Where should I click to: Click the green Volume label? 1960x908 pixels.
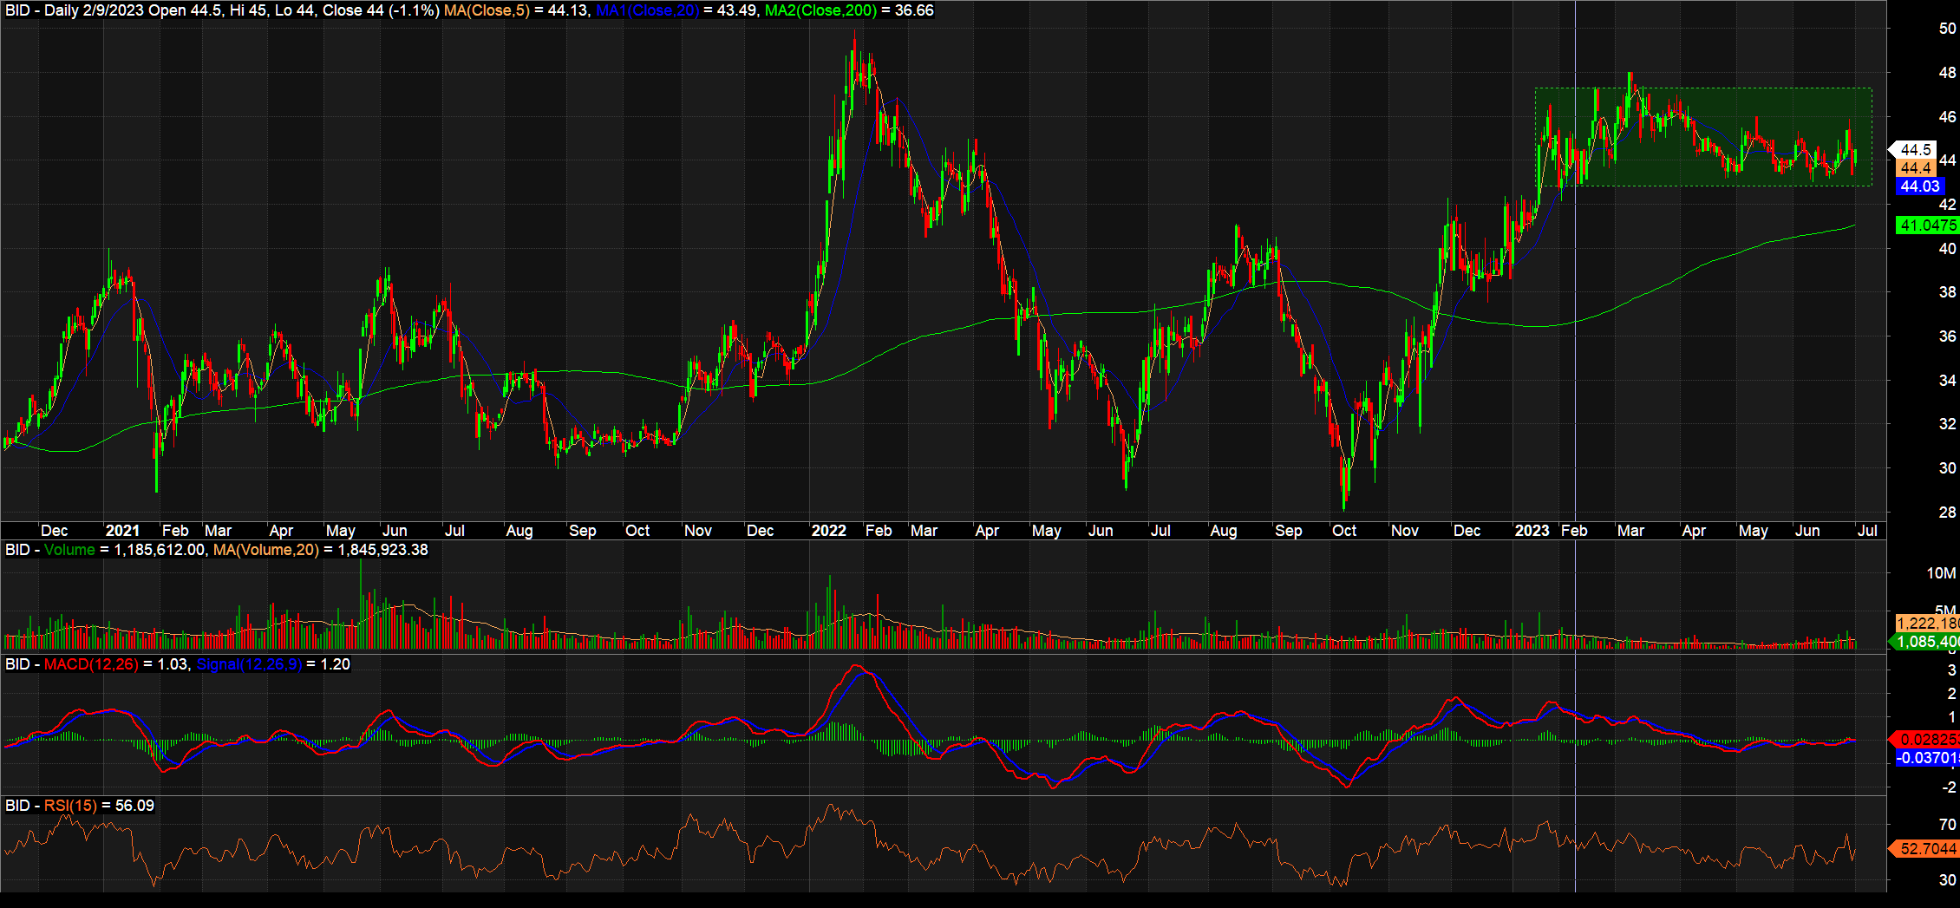coord(69,550)
